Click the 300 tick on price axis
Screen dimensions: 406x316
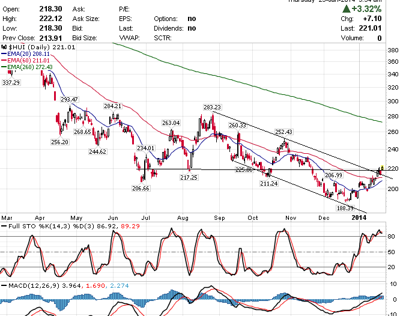click(393, 102)
